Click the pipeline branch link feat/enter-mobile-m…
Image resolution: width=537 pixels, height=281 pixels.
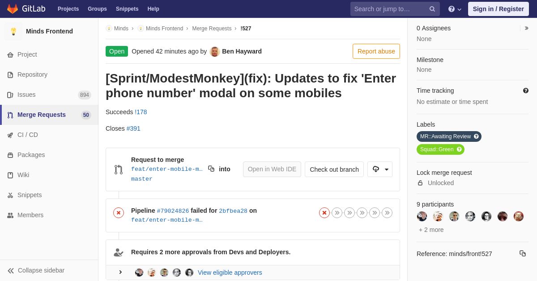click(167, 220)
